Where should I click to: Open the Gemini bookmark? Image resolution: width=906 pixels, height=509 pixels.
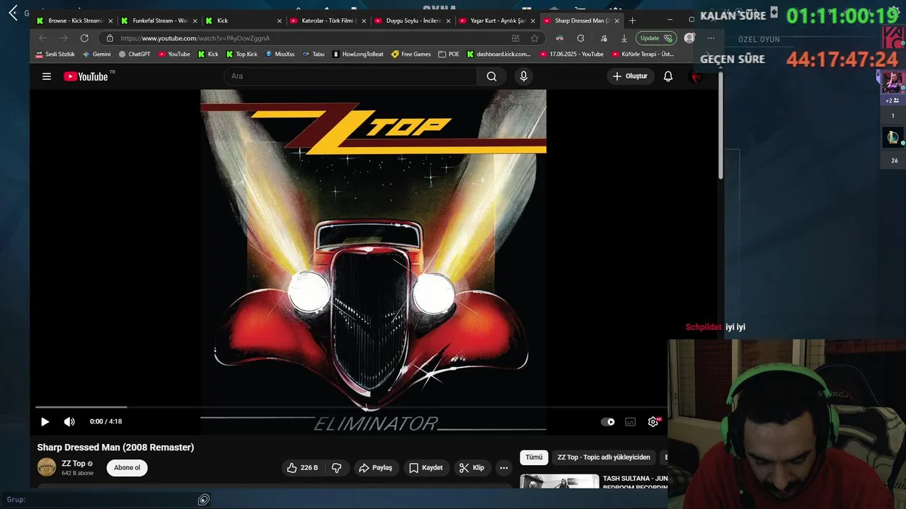(97, 54)
